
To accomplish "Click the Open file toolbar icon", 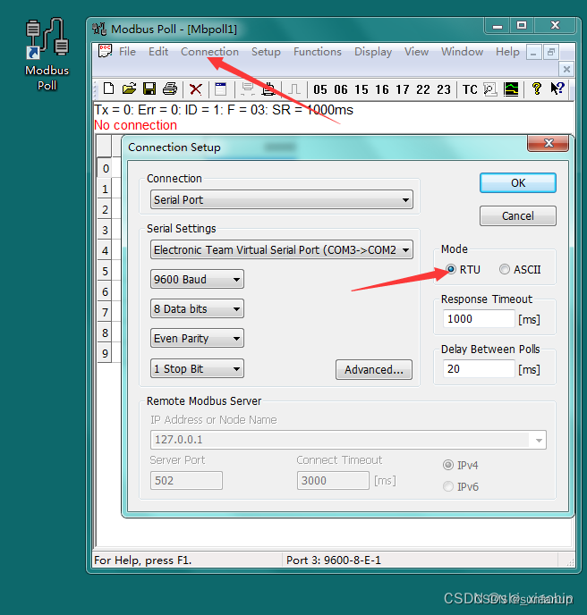I will [x=129, y=89].
